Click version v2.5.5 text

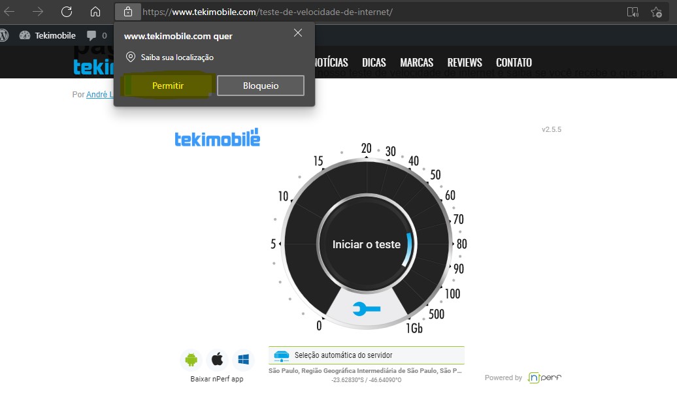point(552,129)
